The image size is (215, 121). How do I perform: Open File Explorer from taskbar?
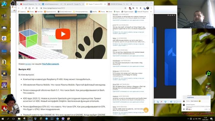[x=19, y=119]
